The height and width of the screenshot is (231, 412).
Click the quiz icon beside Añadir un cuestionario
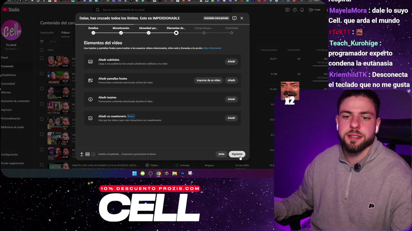(90, 118)
